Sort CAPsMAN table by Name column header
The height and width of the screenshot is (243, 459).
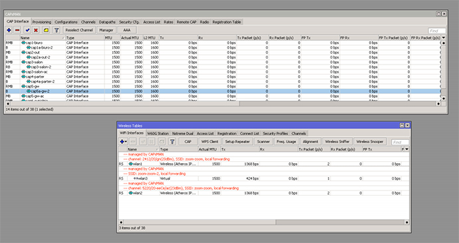[43, 38]
